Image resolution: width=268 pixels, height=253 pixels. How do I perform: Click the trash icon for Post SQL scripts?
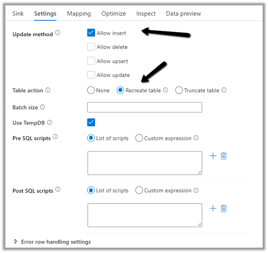tap(223, 208)
